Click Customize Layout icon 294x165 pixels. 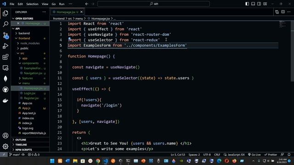coord(265,4)
